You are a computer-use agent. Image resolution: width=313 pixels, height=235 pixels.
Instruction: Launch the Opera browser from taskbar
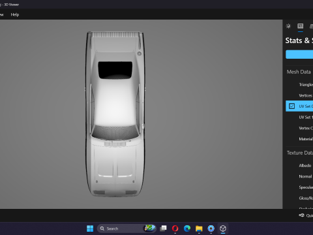175,228
